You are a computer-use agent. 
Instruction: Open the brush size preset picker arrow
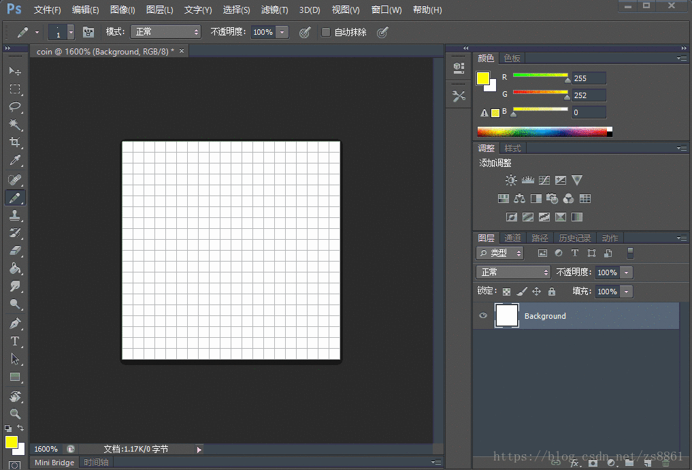[x=71, y=32]
